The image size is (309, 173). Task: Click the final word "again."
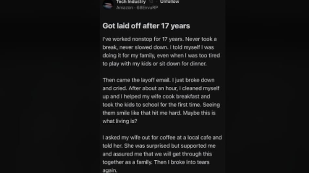click(x=110, y=170)
